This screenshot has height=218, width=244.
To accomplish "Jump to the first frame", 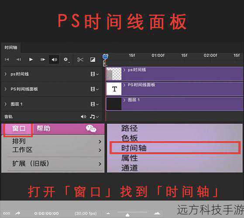I will click(7, 59).
